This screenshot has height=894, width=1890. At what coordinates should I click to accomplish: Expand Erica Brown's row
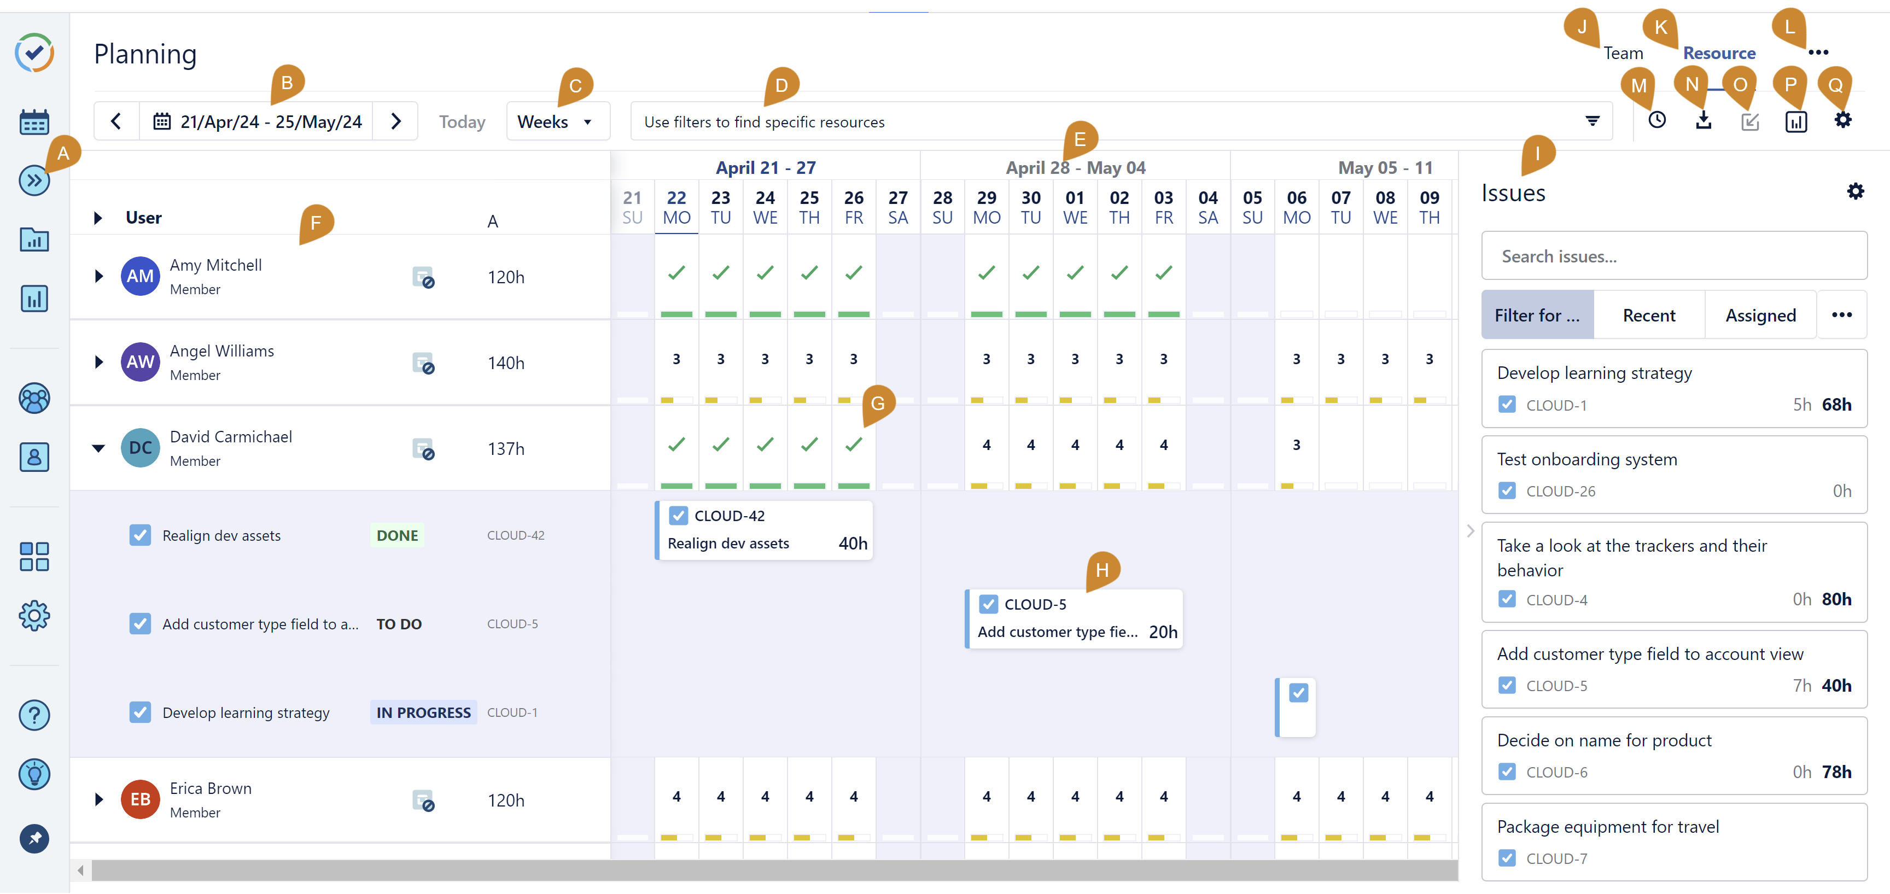tap(98, 799)
